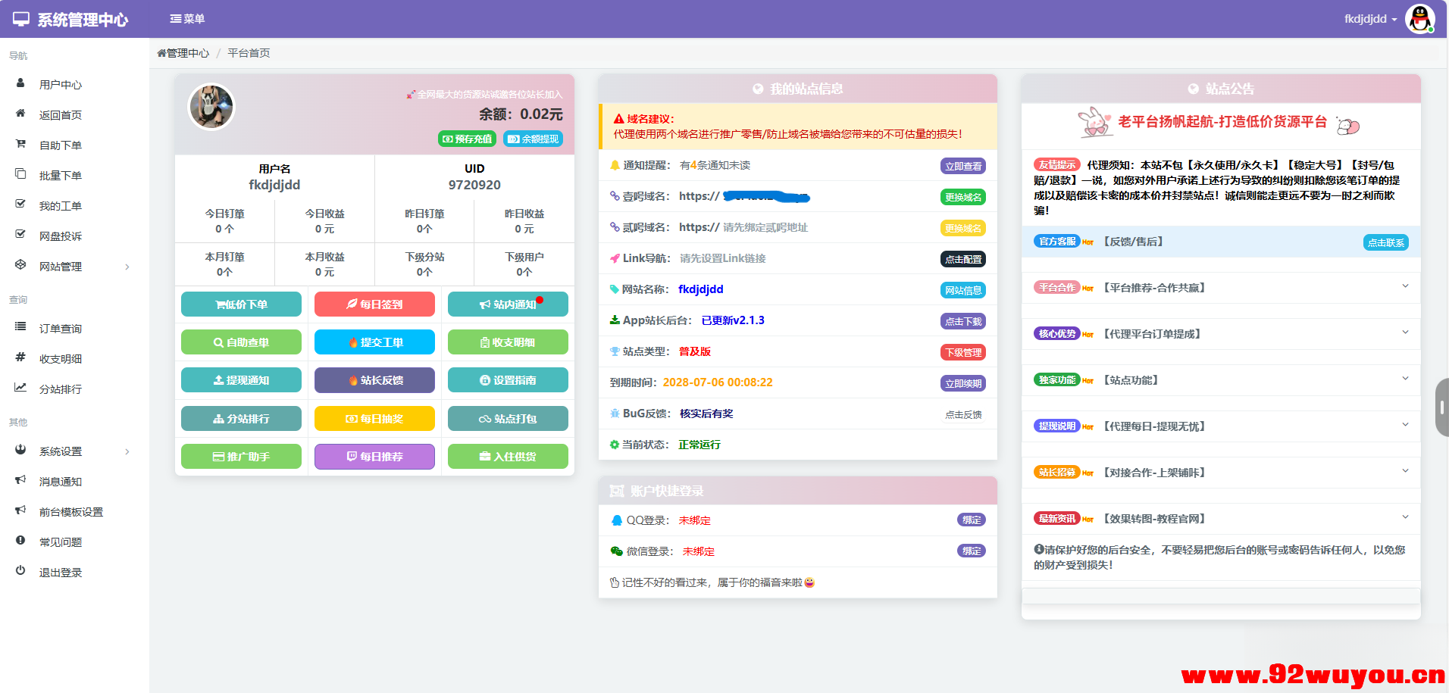Click the 余额提现 withdrawal button
This screenshot has width=1449, height=693.
click(x=533, y=139)
